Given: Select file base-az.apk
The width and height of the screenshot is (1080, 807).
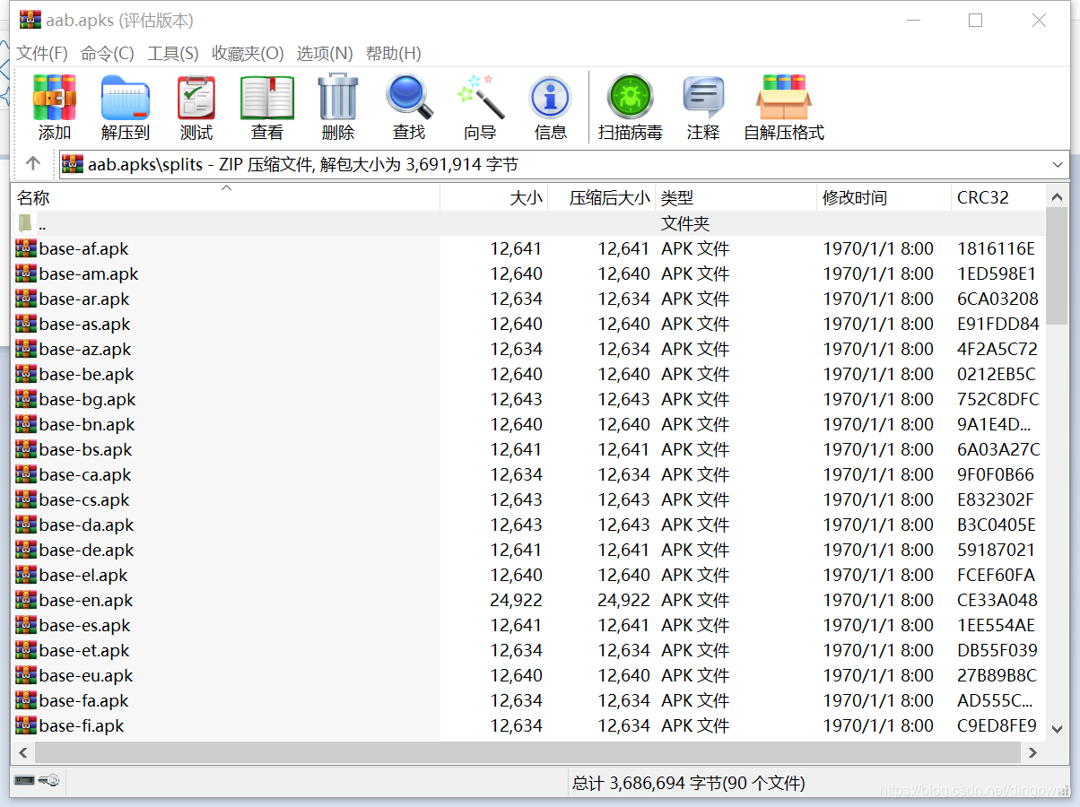Looking at the screenshot, I should (85, 349).
